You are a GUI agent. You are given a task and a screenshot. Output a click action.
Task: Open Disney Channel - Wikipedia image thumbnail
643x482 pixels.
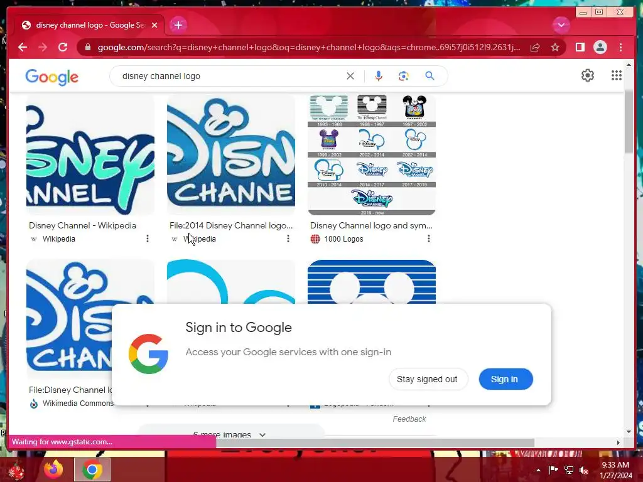pyautogui.click(x=90, y=154)
